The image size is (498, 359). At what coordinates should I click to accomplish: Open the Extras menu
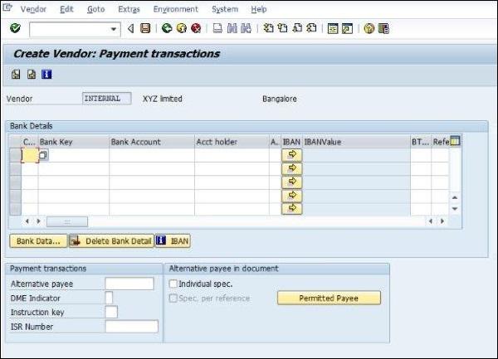129,9
